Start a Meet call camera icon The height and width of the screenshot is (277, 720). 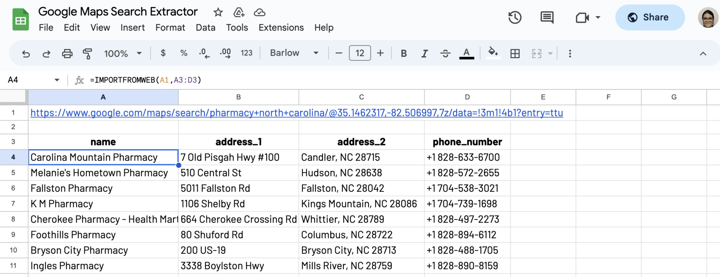(582, 18)
